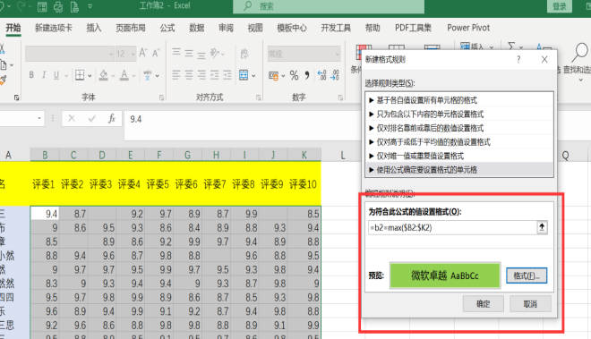Select rule type 只为包含以下内容的单元格设置格式
Viewport: 591px width, 339px height.
[459, 114]
